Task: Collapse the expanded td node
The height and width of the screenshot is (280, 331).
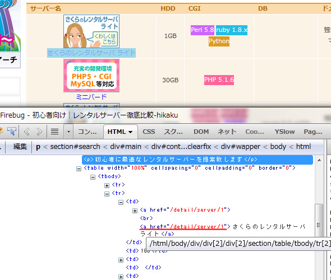Action: pyautogui.click(x=121, y=203)
